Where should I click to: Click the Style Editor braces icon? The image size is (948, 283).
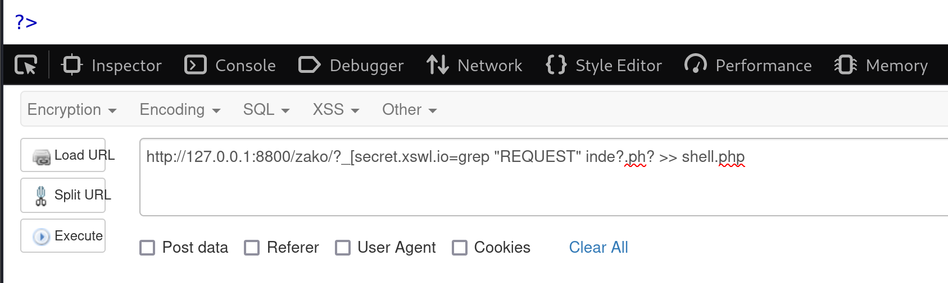tap(556, 65)
